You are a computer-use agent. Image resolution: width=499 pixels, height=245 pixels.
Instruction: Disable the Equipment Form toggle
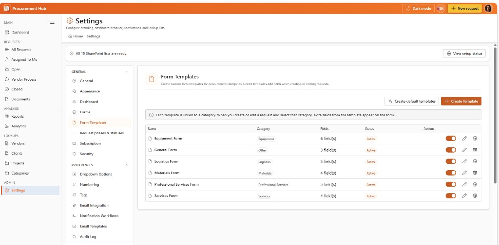point(451,139)
